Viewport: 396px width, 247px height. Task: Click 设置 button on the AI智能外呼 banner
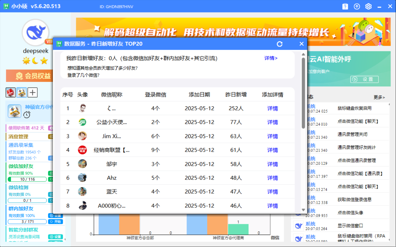[364, 79]
